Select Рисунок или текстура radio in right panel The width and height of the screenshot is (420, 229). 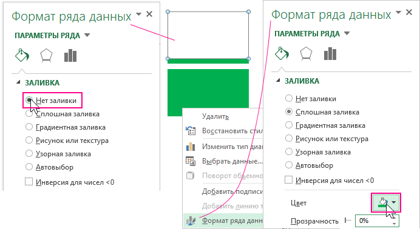coord(289,138)
